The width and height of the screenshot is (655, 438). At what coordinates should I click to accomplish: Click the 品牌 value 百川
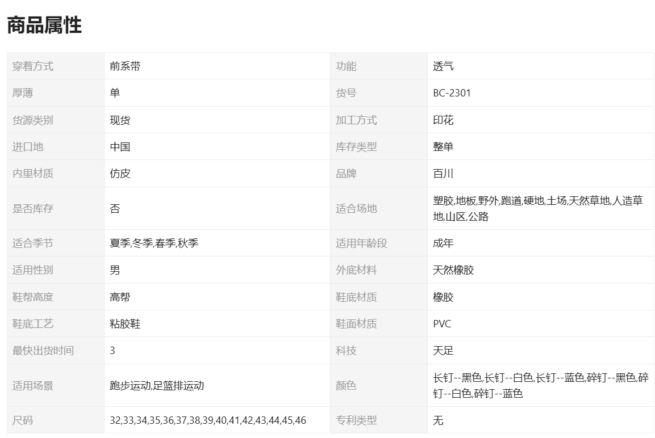click(443, 174)
